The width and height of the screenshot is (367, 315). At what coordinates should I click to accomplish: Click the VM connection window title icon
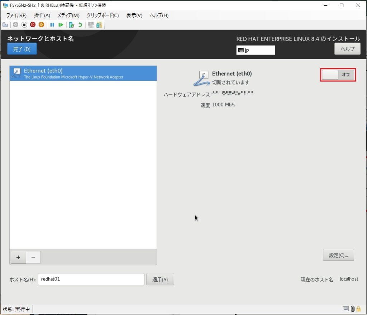tap(5, 5)
